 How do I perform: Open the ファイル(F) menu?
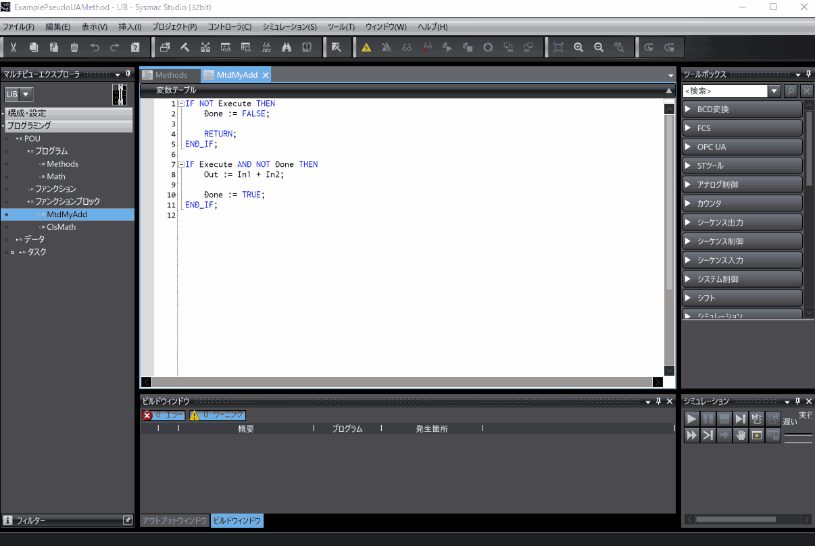pyautogui.click(x=18, y=27)
